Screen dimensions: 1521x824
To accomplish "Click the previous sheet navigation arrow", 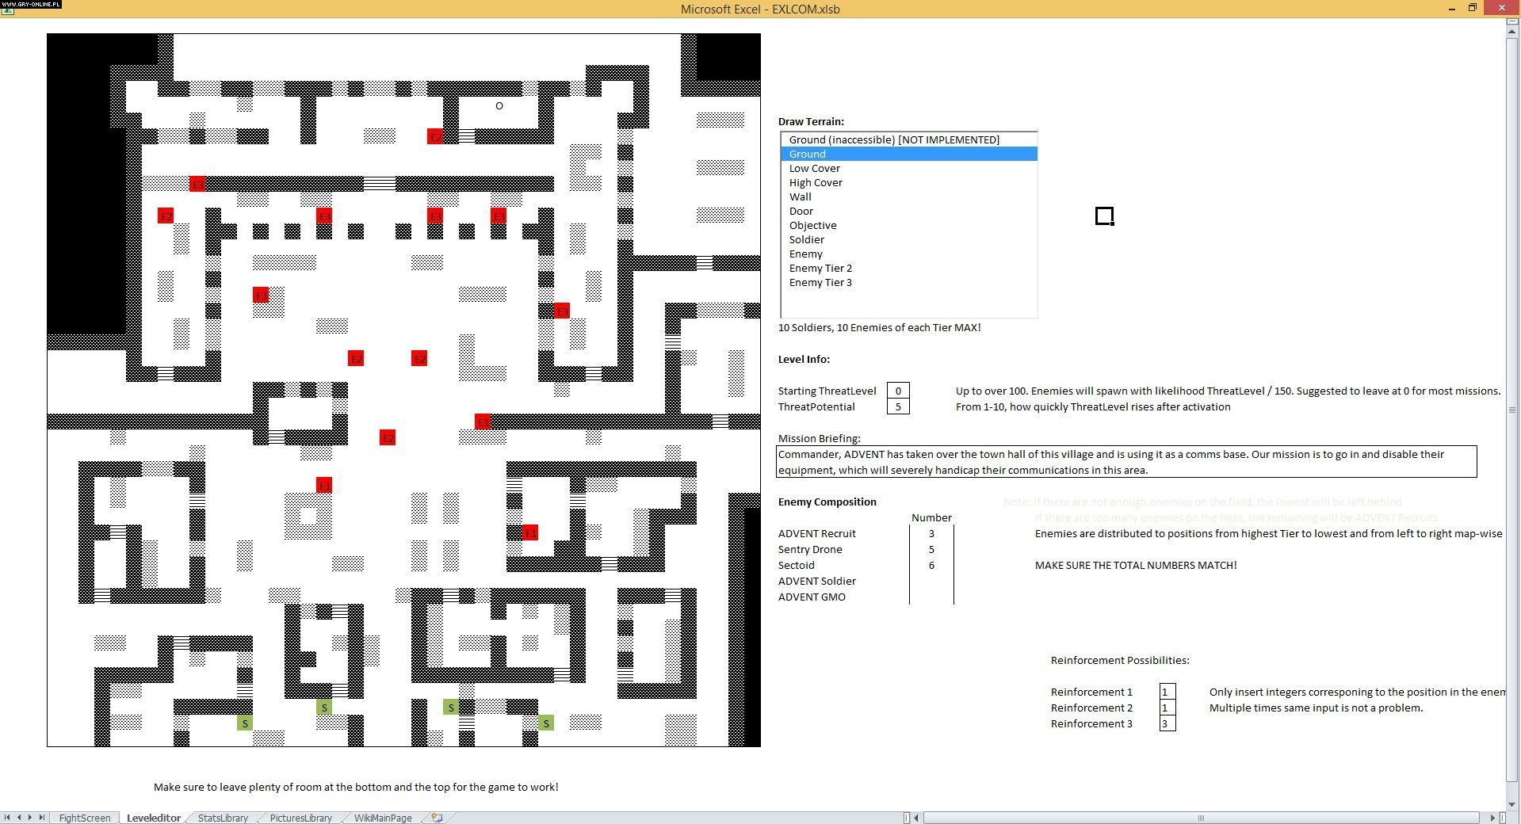I will [19, 818].
